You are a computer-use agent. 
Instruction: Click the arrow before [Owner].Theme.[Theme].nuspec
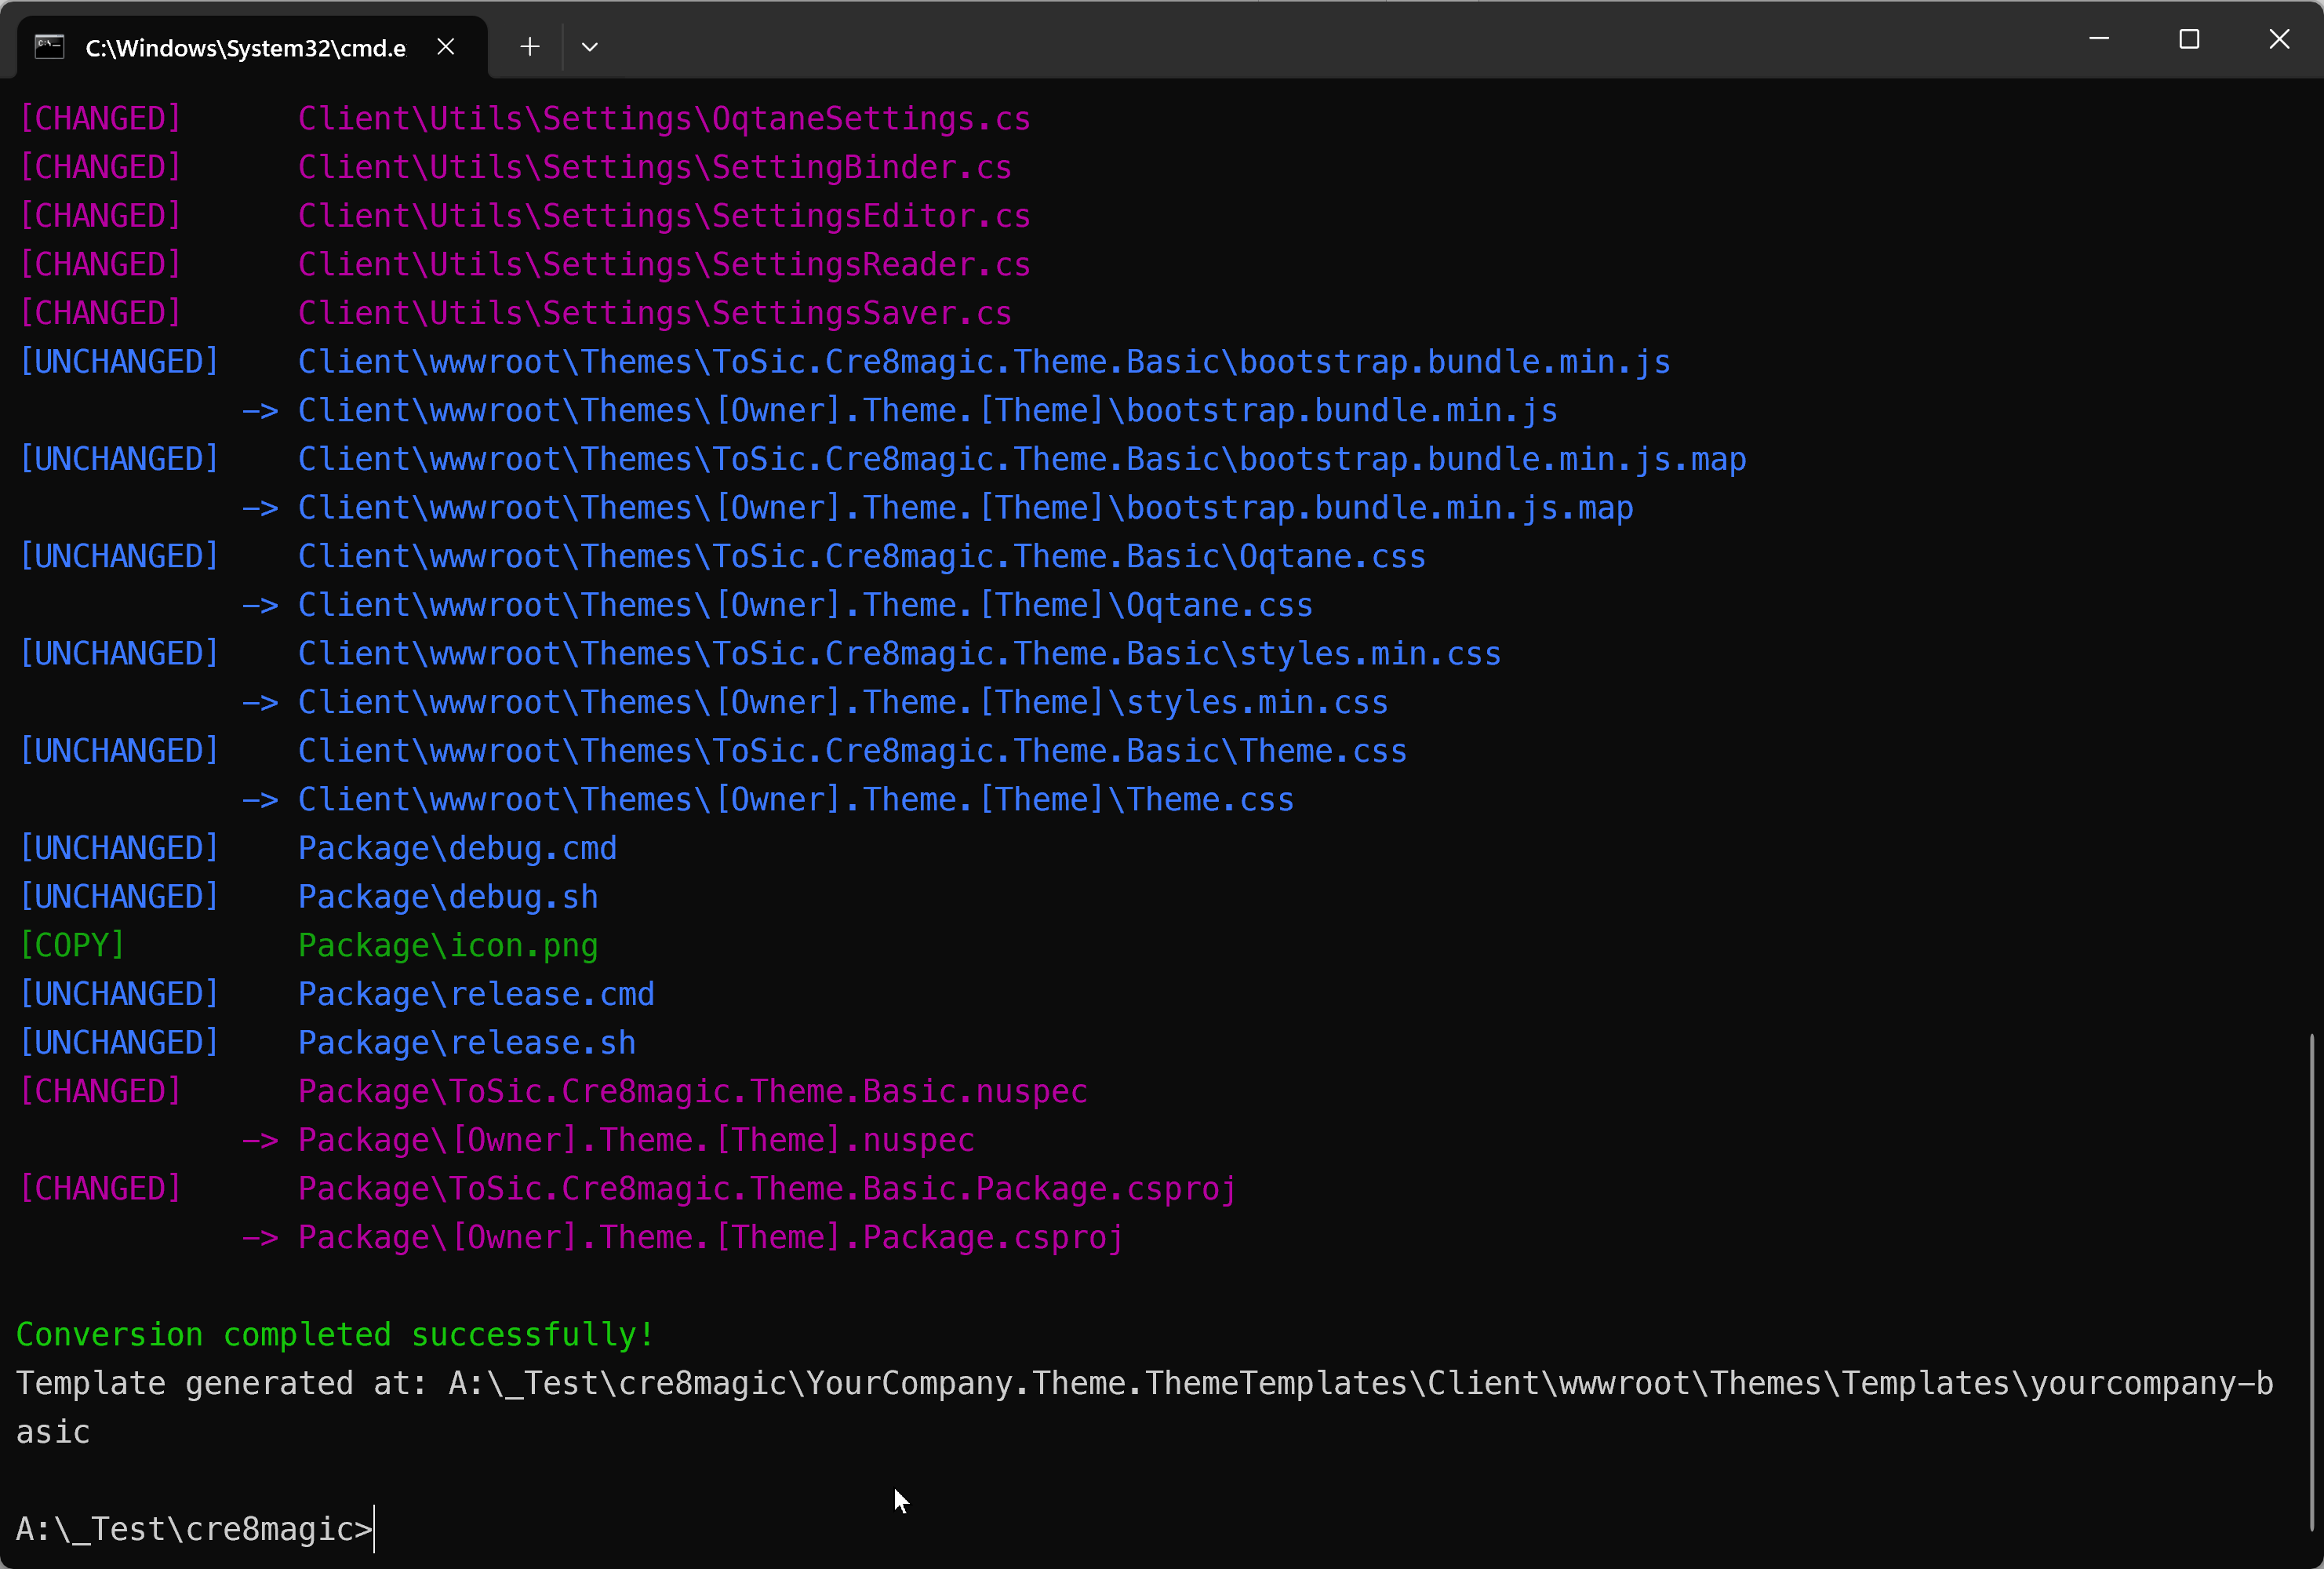point(260,1141)
